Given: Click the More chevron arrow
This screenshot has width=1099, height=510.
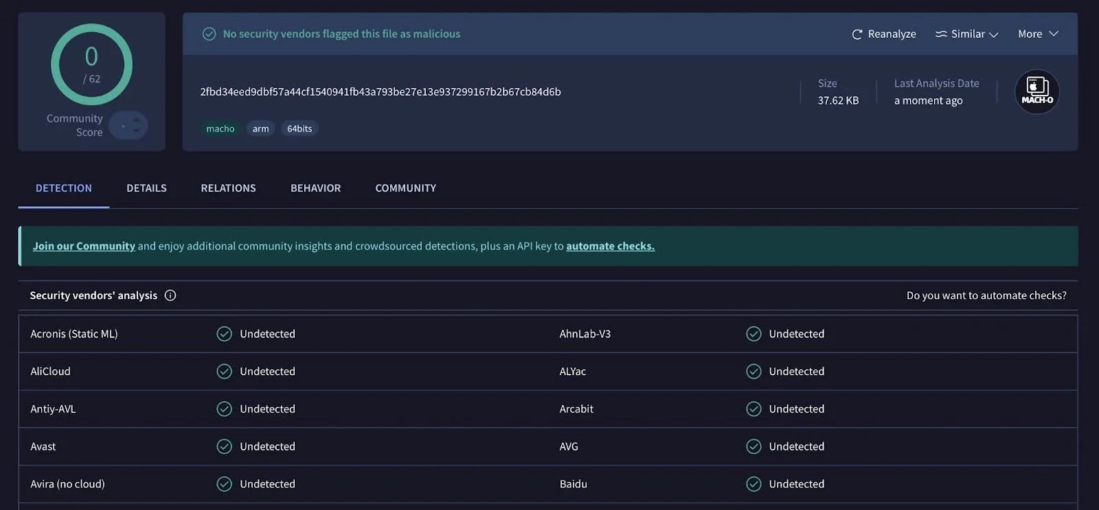Looking at the screenshot, I should (x=1054, y=34).
